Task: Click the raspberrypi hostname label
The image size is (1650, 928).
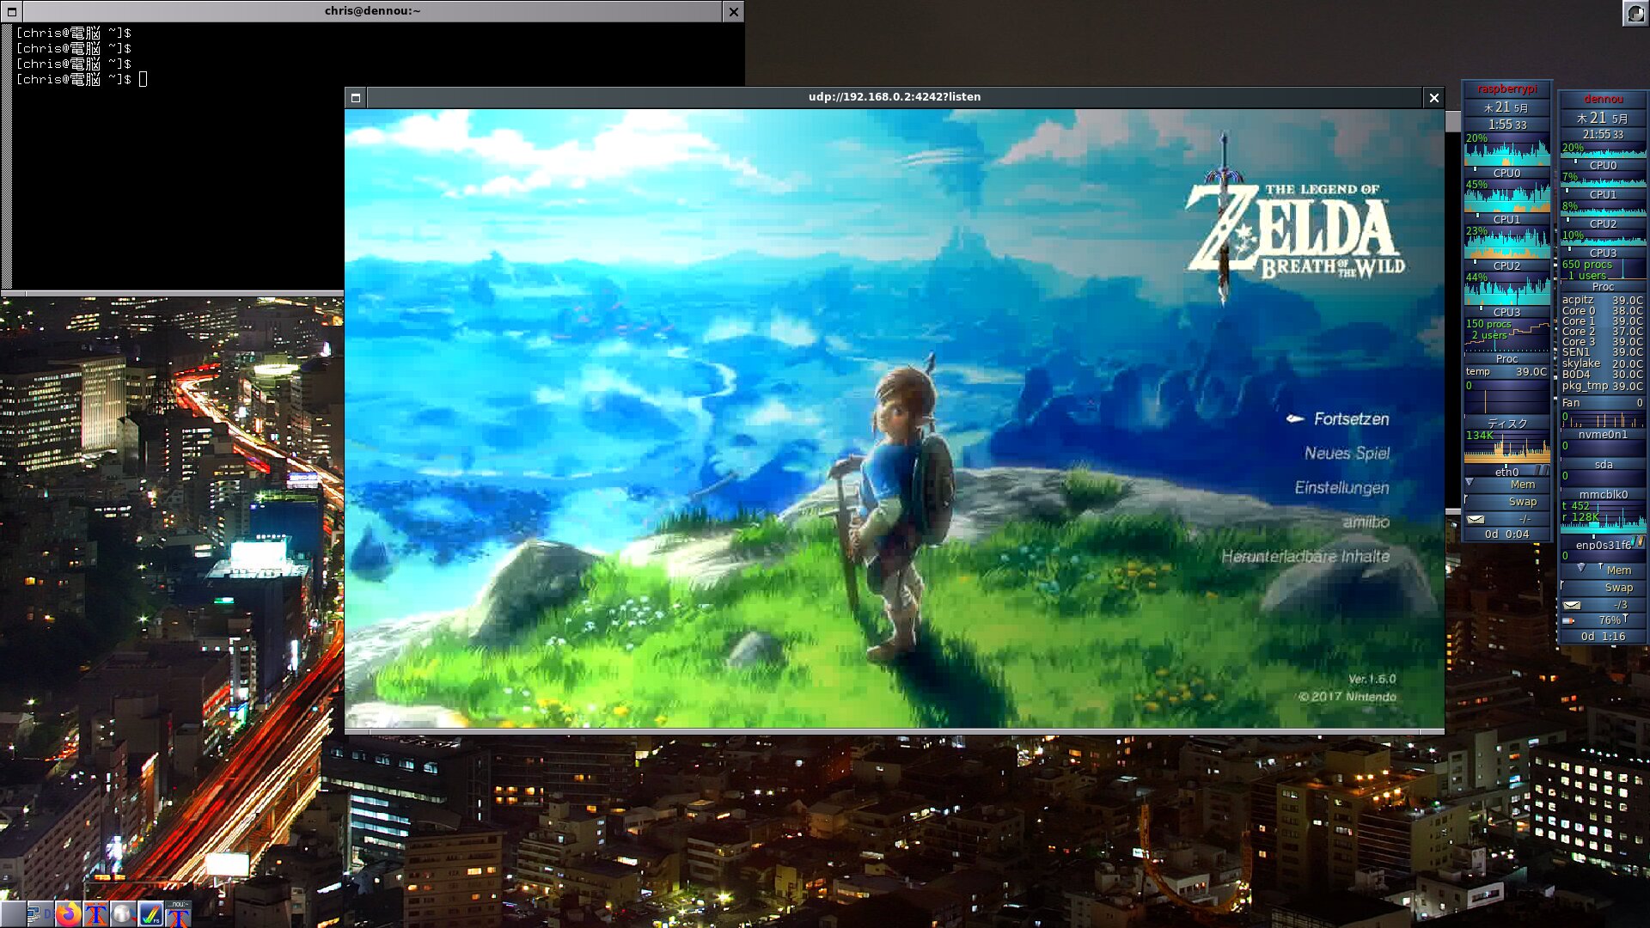Action: pos(1507,89)
